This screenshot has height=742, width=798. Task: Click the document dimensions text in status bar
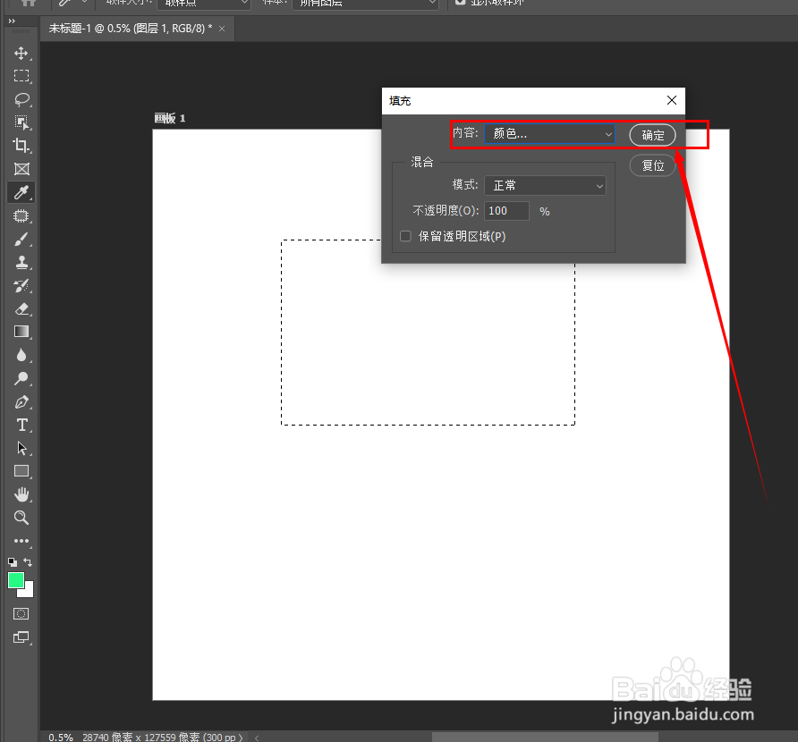pyautogui.click(x=158, y=737)
